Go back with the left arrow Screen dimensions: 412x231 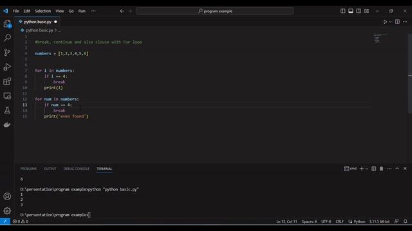point(122,11)
